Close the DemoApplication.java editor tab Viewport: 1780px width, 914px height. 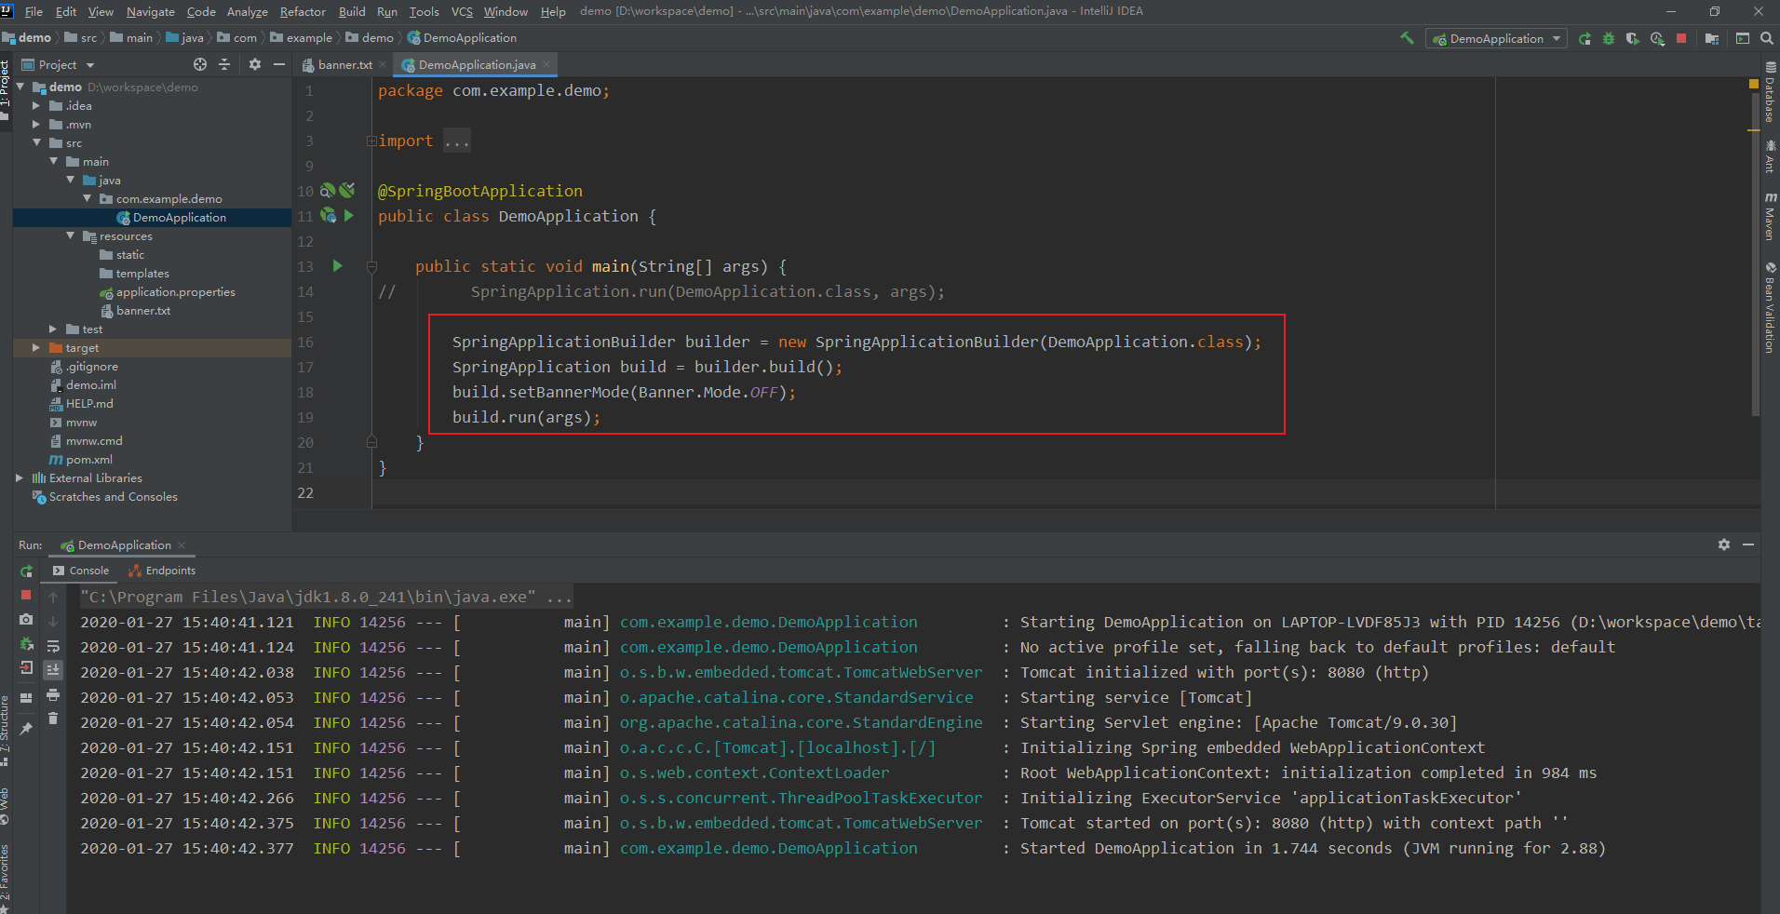click(547, 64)
